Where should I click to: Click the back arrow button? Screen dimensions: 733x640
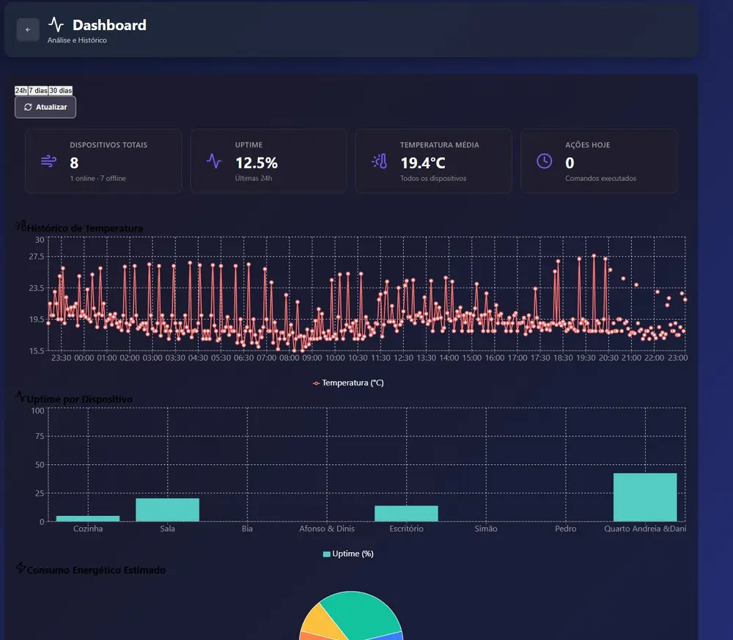click(x=28, y=29)
